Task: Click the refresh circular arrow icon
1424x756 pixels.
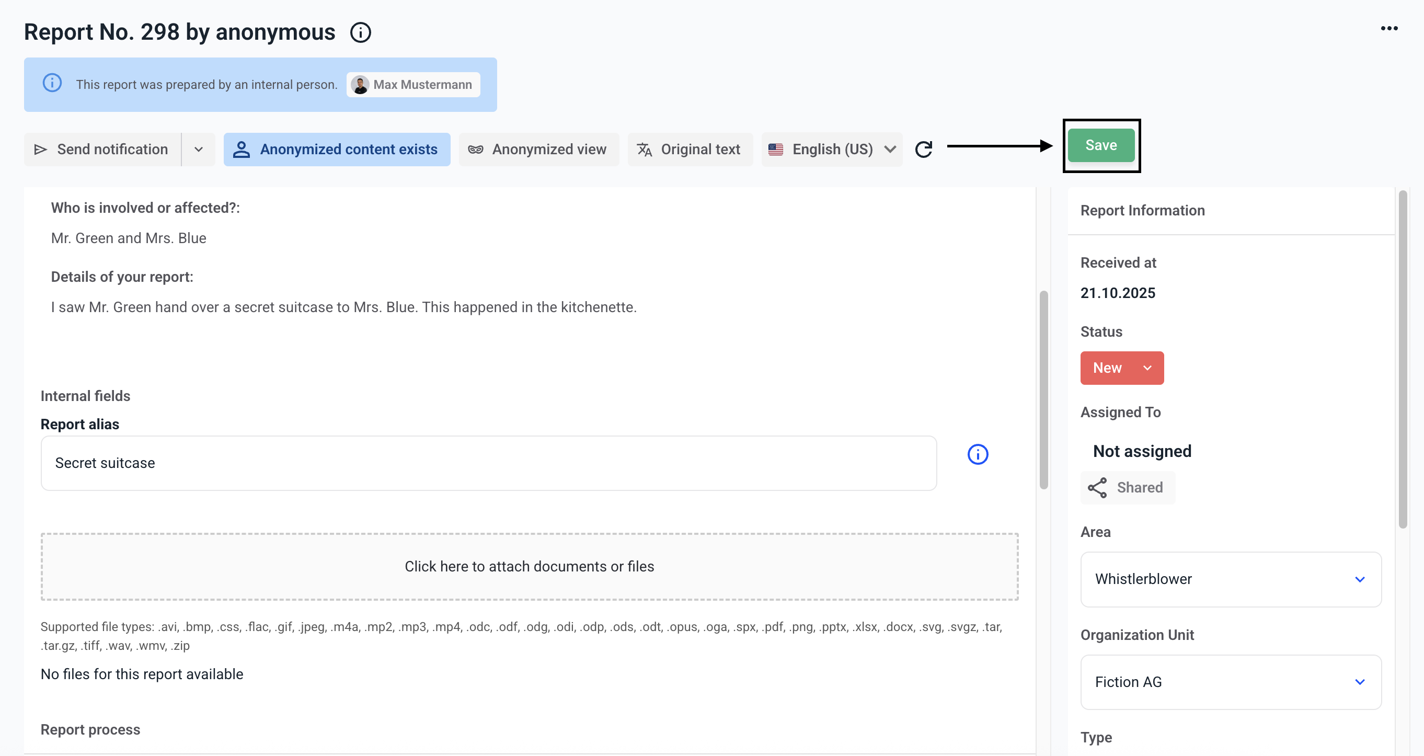Action: 923,150
